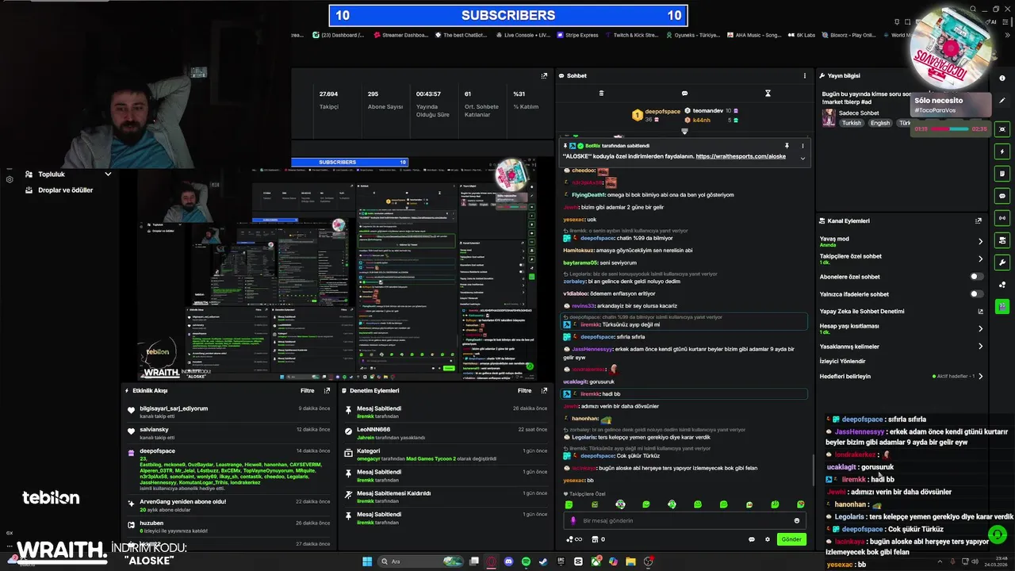Pop out the Denetim Eylemleri panel

(x=544, y=390)
